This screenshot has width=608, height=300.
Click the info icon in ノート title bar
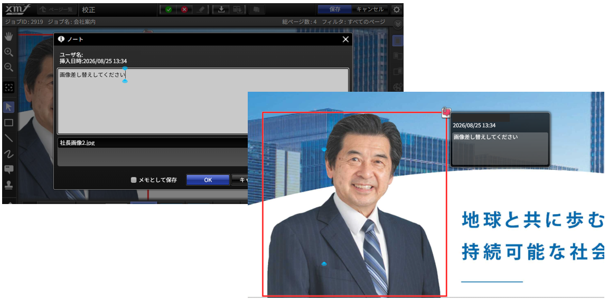(x=61, y=39)
